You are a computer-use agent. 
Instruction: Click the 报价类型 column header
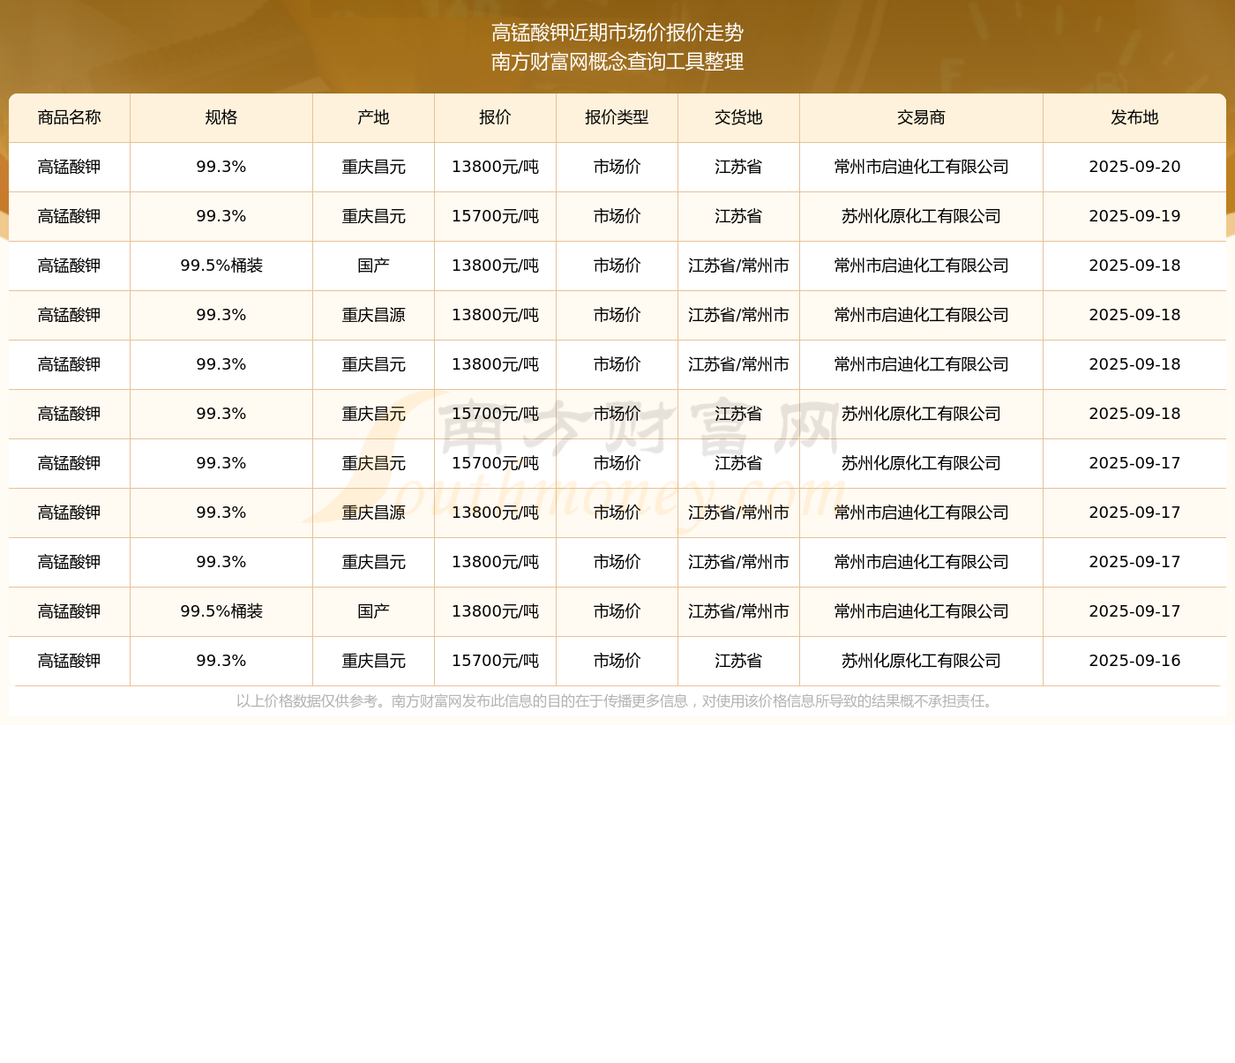point(617,118)
